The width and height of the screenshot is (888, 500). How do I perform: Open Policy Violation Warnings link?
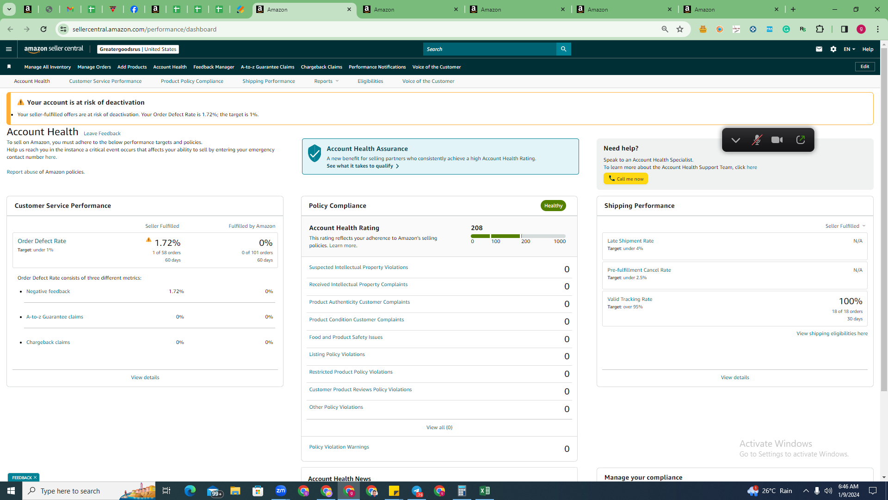(339, 447)
